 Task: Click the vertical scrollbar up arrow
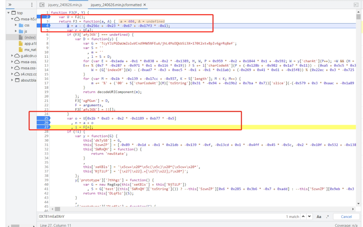[358, 11]
